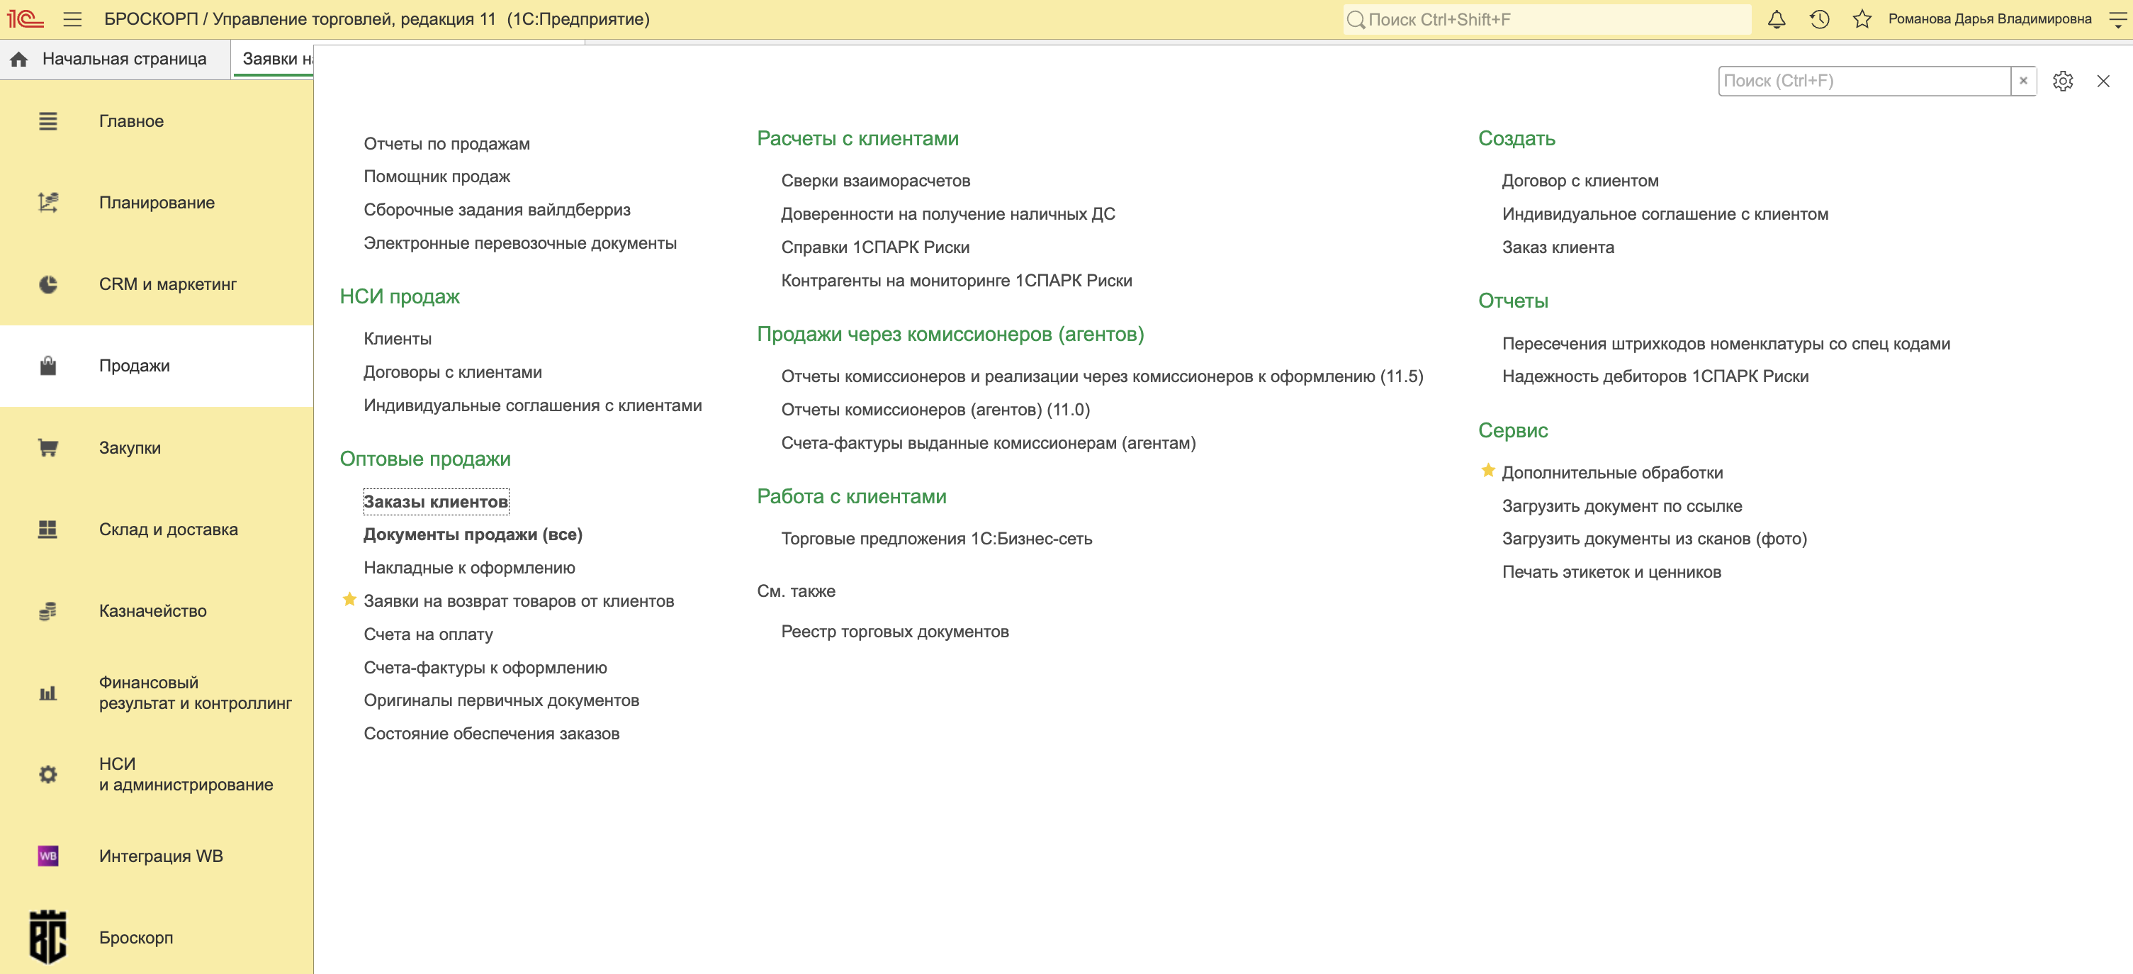Open the Закупки section
Viewport: 2133px width, 974px height.
[x=157, y=447]
